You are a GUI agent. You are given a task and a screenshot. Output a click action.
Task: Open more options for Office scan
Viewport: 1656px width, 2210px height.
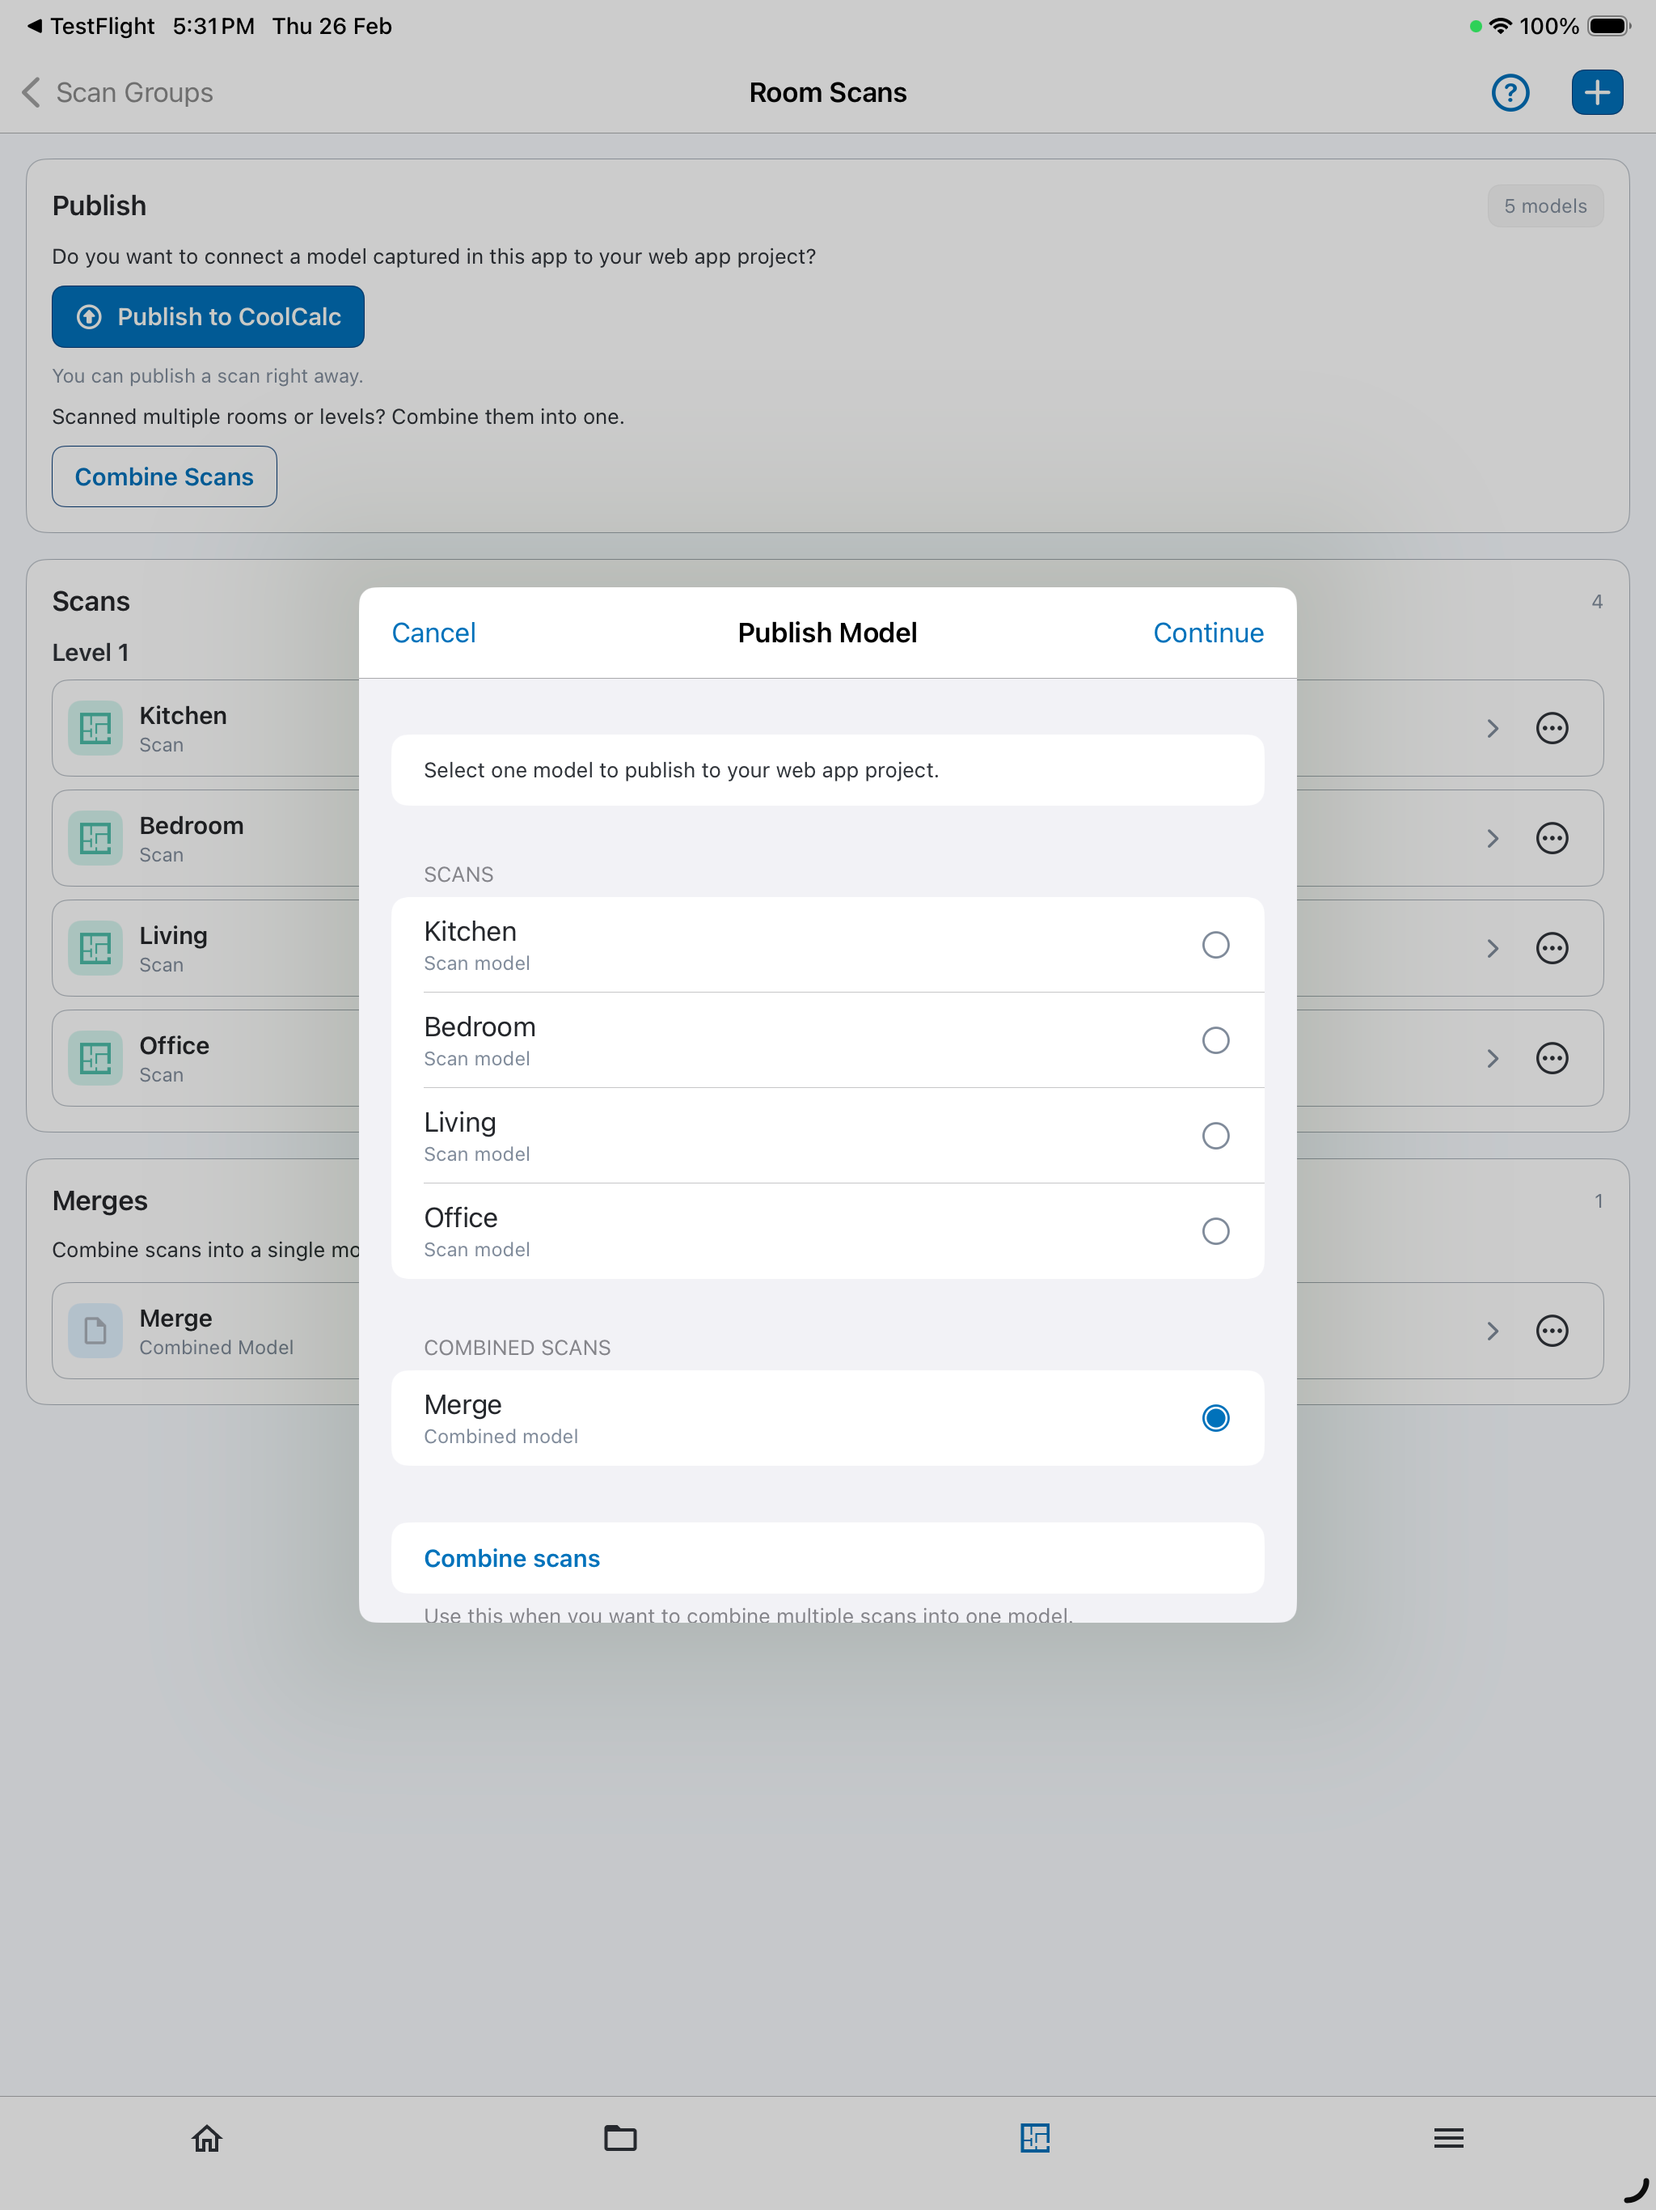pyautogui.click(x=1552, y=1058)
